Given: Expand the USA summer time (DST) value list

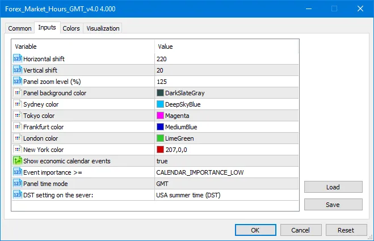Looking at the screenshot, I should [x=226, y=195].
